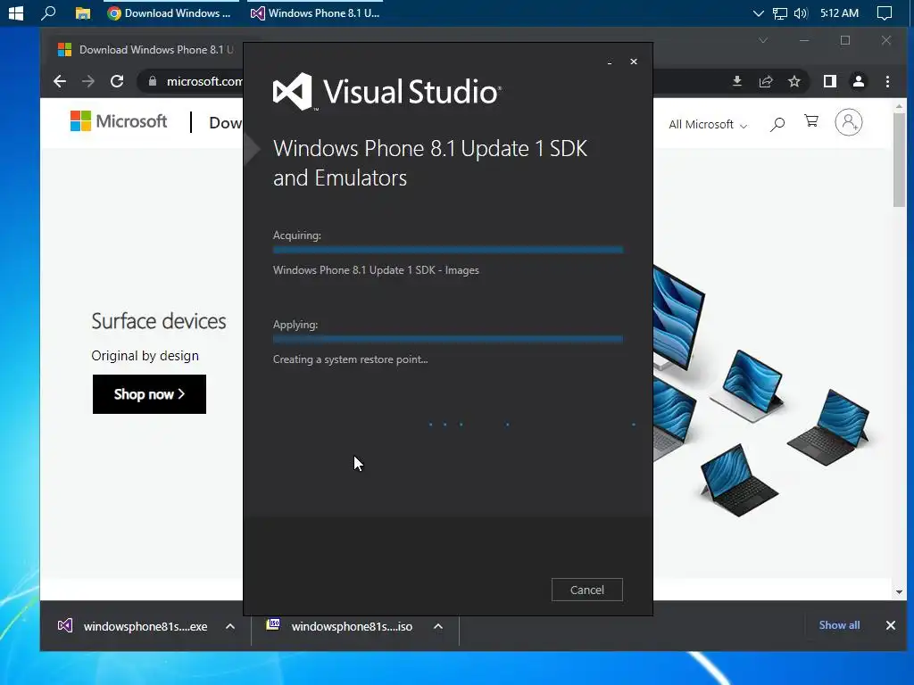This screenshot has width=914, height=685.
Task: Open taskbar search magnifier
Action: 48,12
